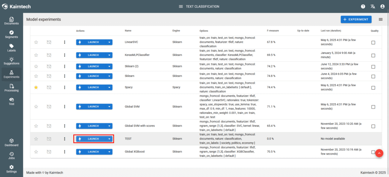Screen dimensions: 389x177
Task: Click the star icon for LinearSVC row
Action: click(x=36, y=42)
